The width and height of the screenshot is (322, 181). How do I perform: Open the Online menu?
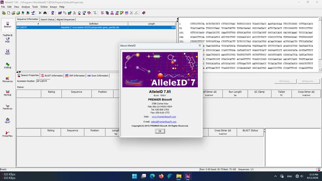point(44,7)
